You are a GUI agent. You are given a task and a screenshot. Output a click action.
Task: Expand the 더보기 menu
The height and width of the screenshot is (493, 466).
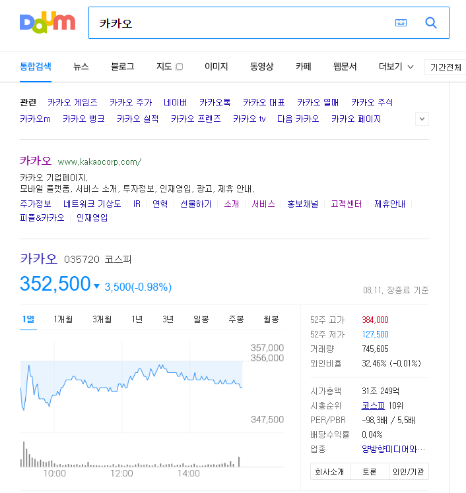396,67
